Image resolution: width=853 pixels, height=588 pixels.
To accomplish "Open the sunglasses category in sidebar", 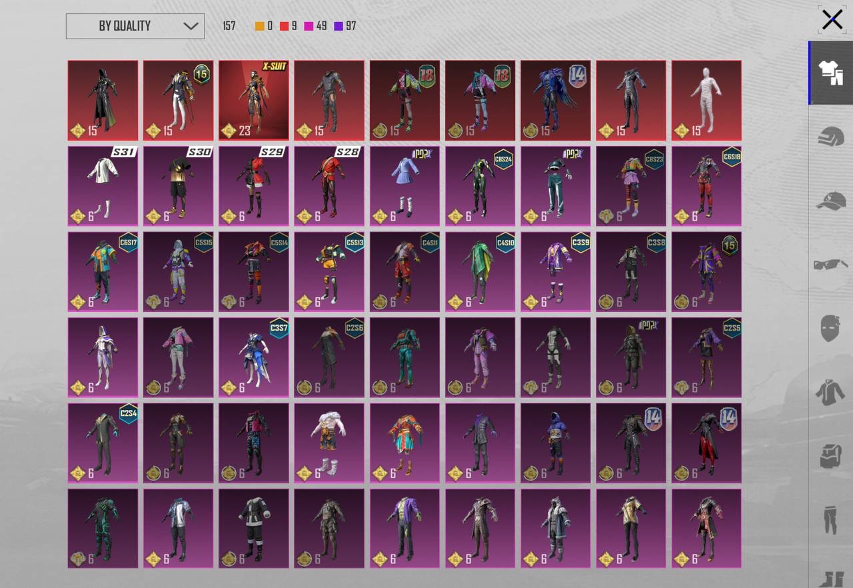I will point(831,265).
